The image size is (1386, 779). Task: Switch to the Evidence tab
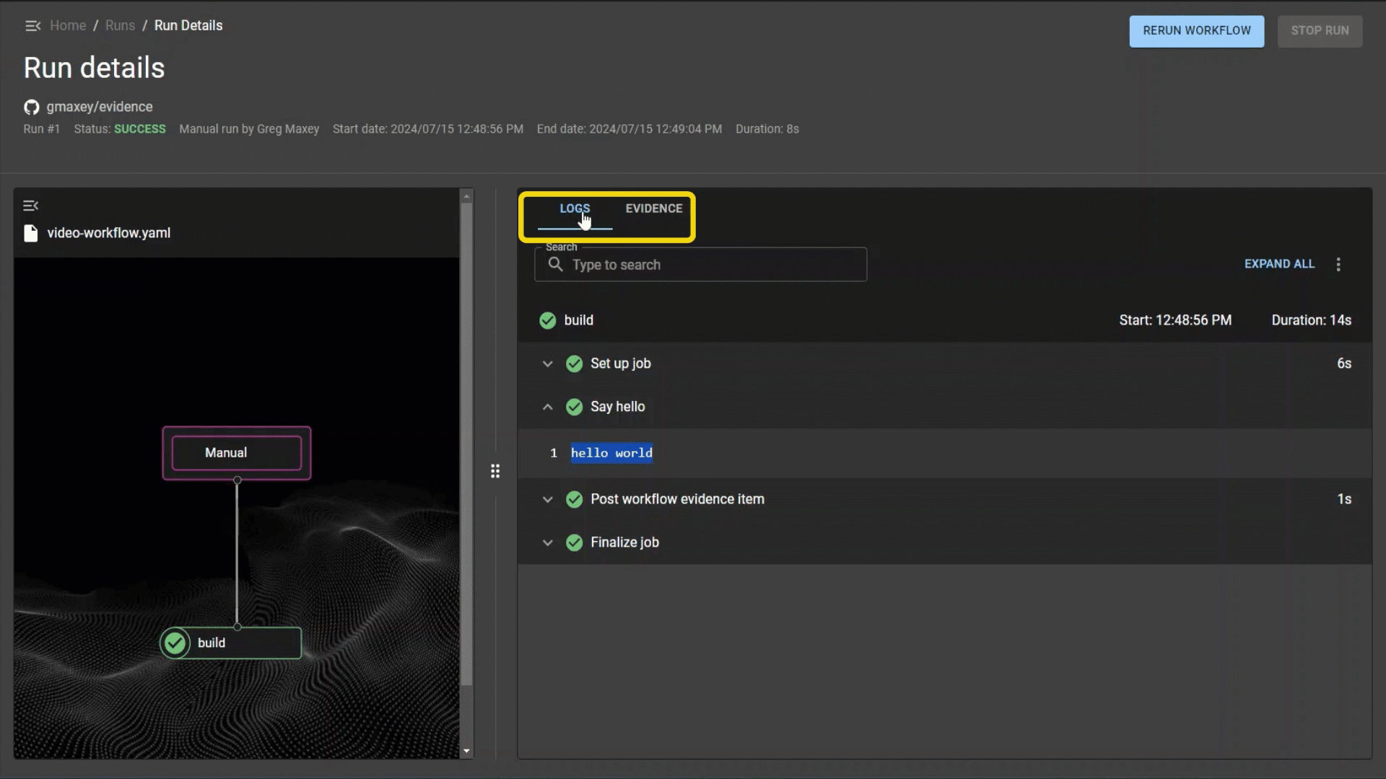point(653,208)
